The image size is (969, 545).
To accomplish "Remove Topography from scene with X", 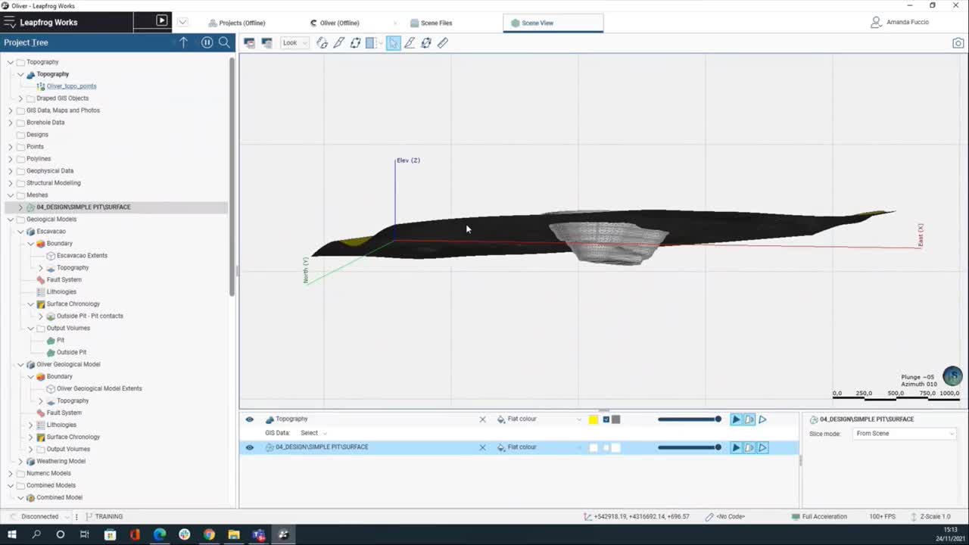I will click(x=482, y=419).
